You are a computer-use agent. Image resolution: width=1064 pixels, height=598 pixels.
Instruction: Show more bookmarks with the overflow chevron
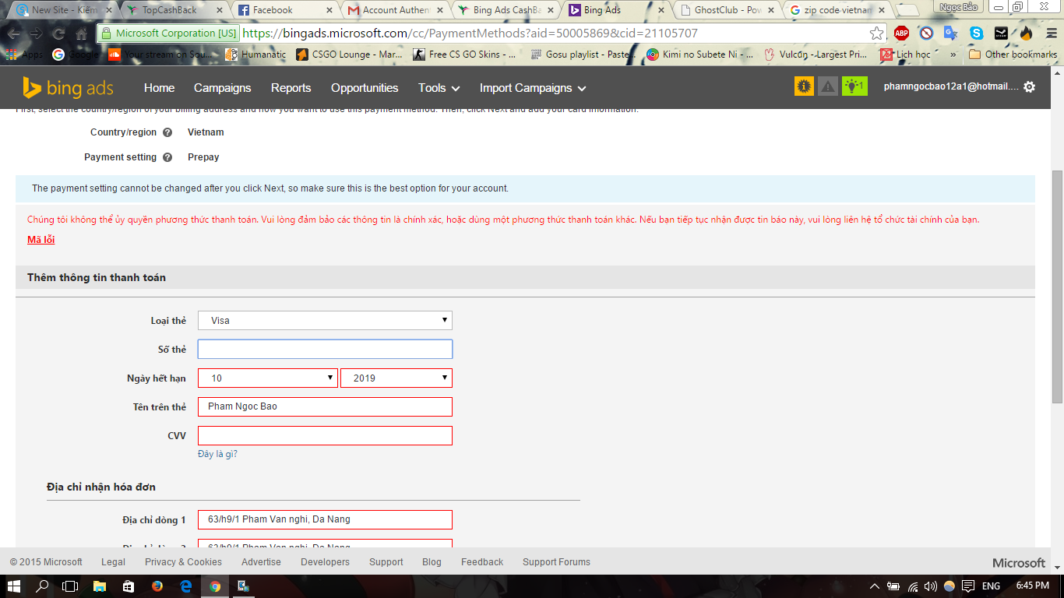point(953,55)
